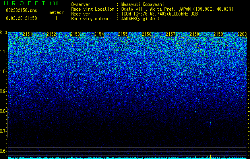250x159 pixels.
Task: Click the 0.9 kHz axis label
Action: point(4,91)
